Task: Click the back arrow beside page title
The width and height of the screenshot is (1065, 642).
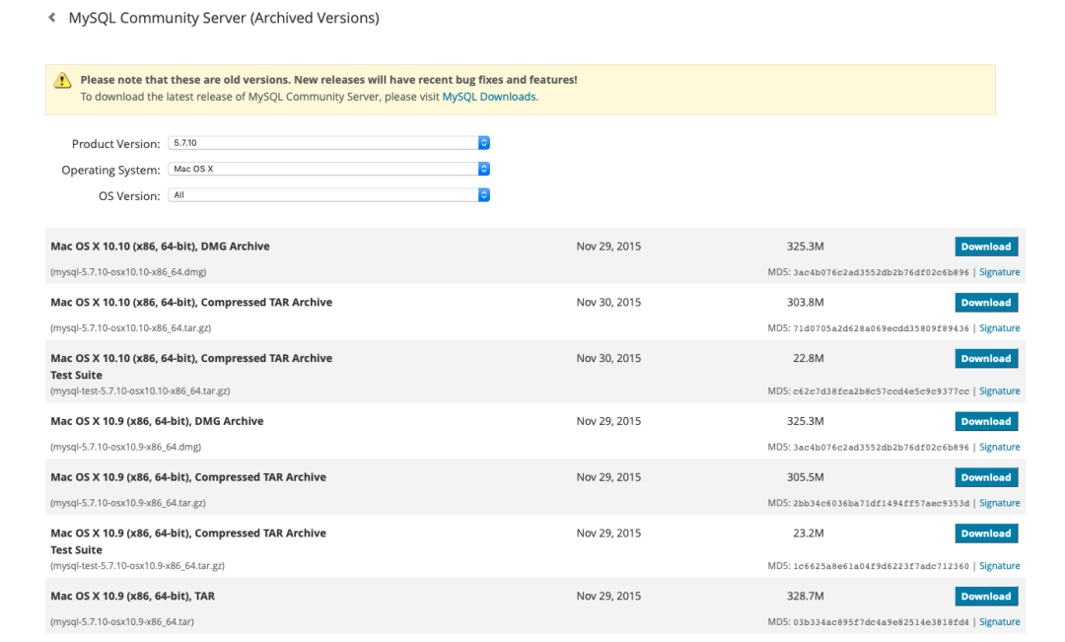Action: (52, 19)
